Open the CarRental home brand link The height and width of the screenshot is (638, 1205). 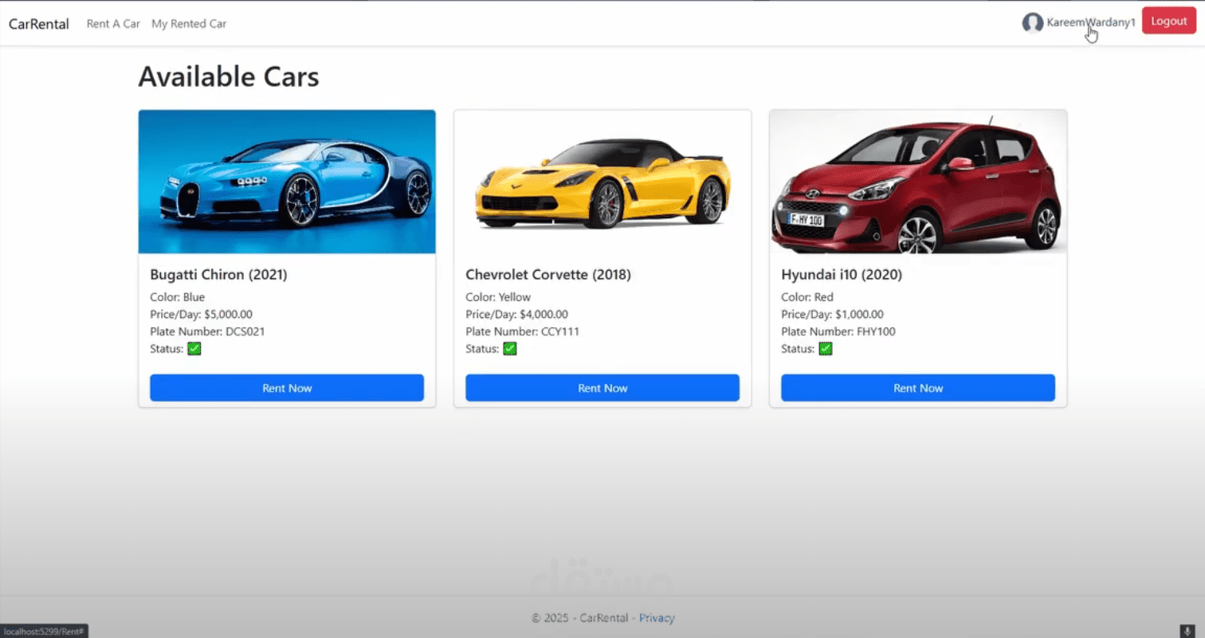point(39,24)
